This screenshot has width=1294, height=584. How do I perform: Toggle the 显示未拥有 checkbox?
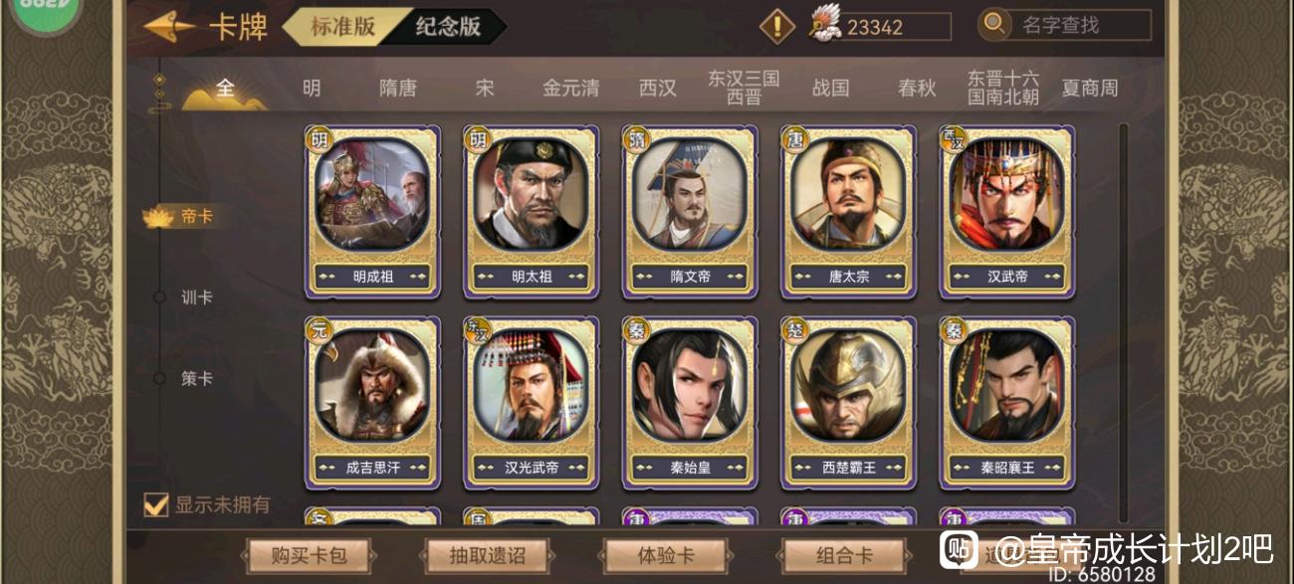(x=155, y=504)
